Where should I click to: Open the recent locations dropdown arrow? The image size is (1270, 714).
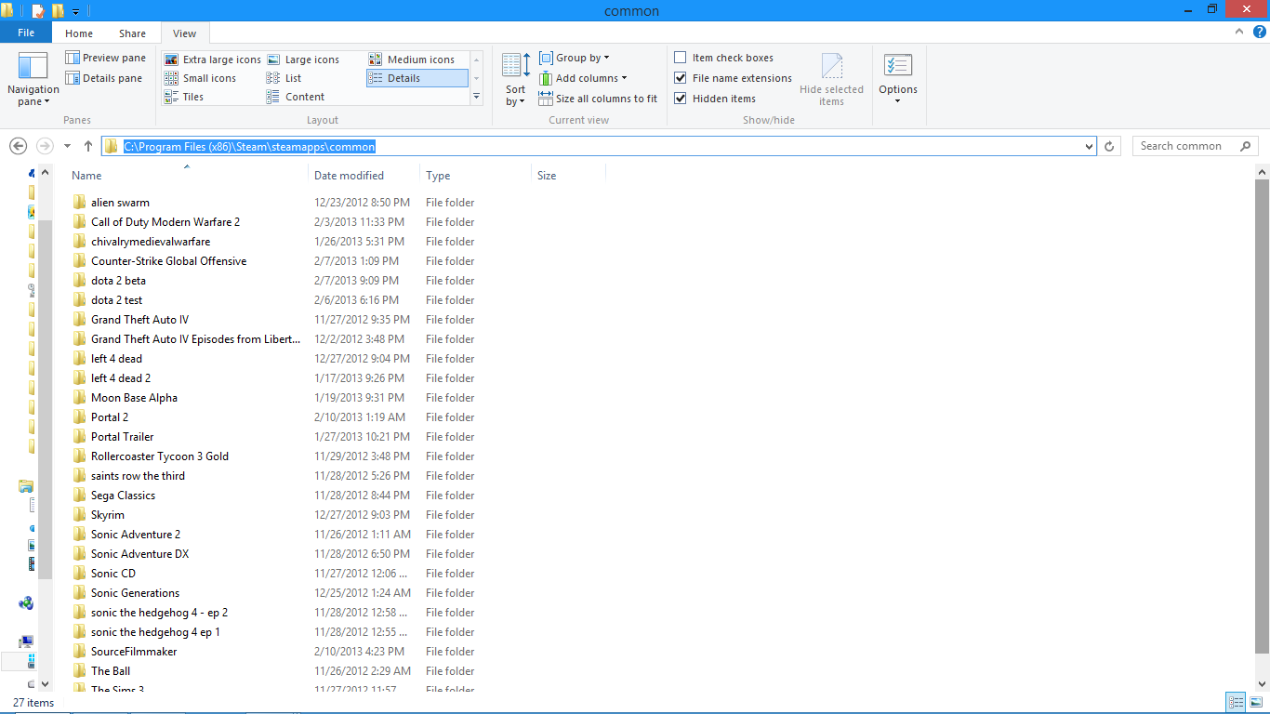pos(67,146)
